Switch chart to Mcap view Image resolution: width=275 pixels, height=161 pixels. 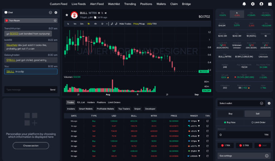tap(142, 24)
